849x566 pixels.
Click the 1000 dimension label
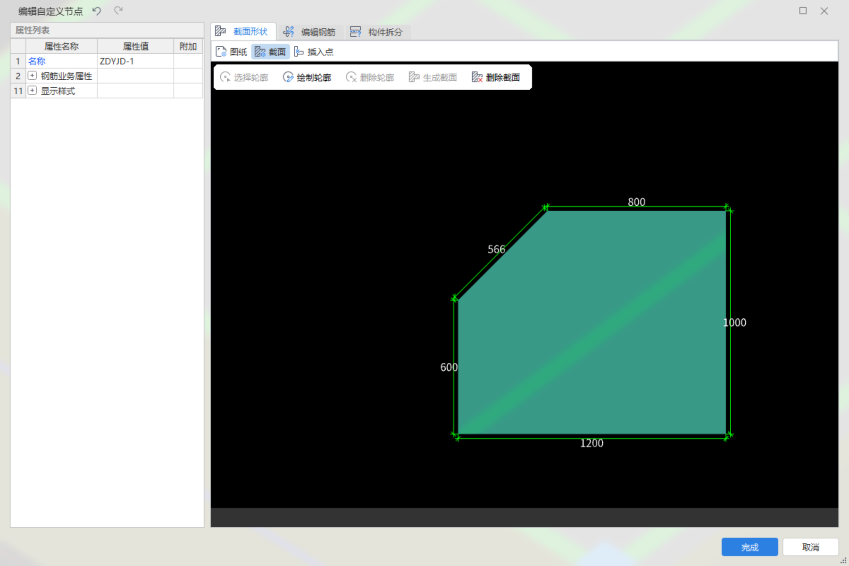[735, 323]
